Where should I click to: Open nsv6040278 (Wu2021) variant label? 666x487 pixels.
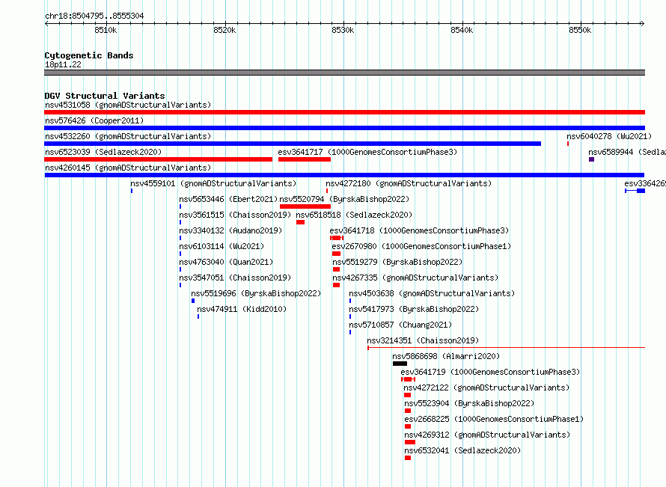click(609, 136)
